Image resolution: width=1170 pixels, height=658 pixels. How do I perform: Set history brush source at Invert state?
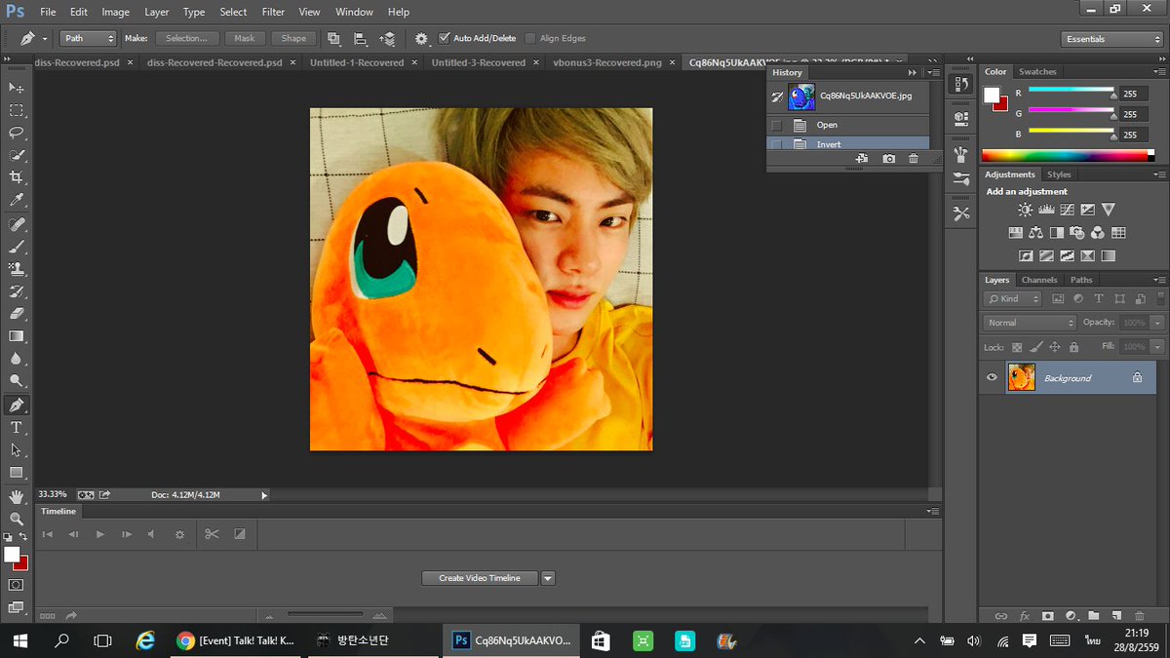pos(776,144)
